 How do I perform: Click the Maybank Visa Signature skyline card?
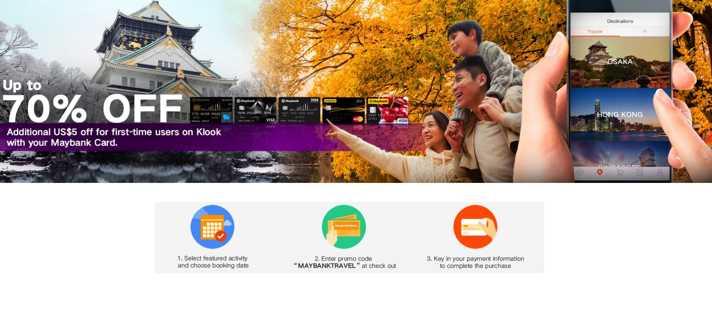[x=299, y=110]
